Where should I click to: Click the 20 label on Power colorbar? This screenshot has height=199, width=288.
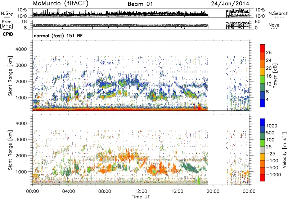coord(269,68)
